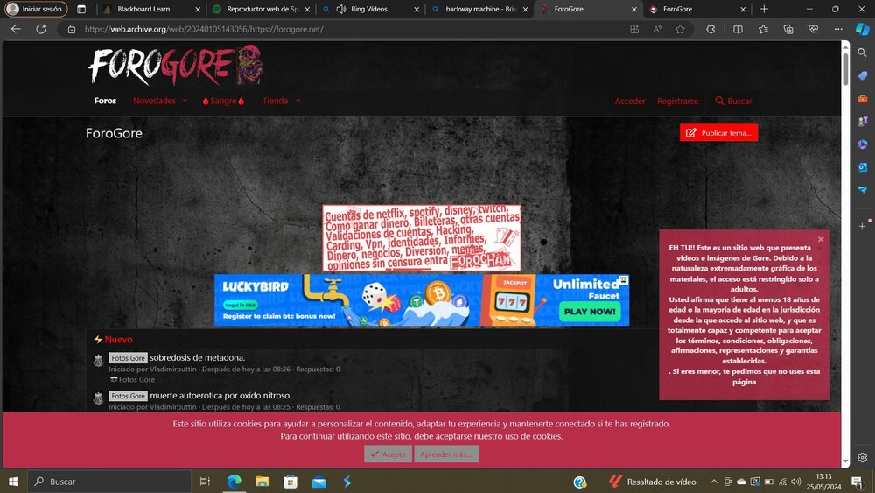This screenshot has height=493, width=875.
Task: Open the Sangre menu item
Action: click(224, 101)
